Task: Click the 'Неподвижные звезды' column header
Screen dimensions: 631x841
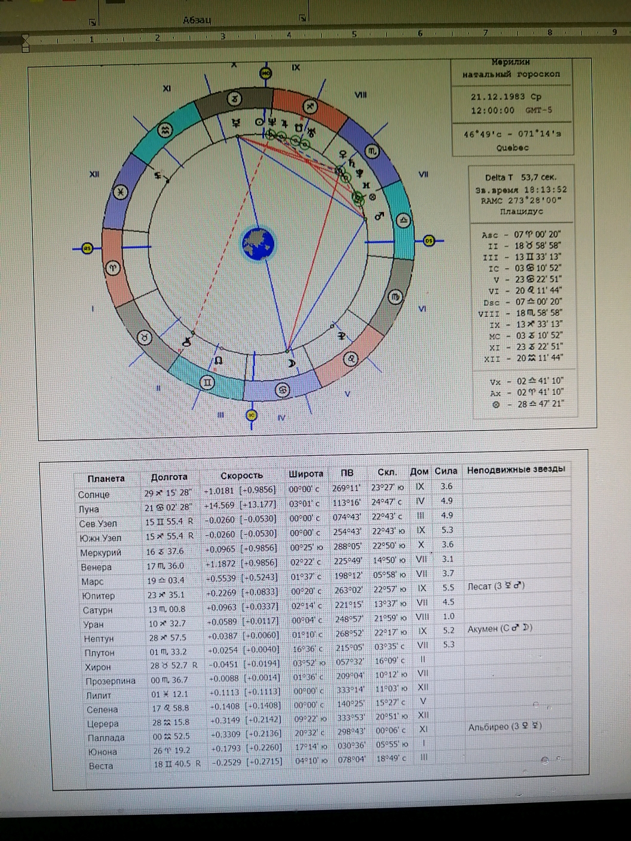Action: click(x=516, y=469)
